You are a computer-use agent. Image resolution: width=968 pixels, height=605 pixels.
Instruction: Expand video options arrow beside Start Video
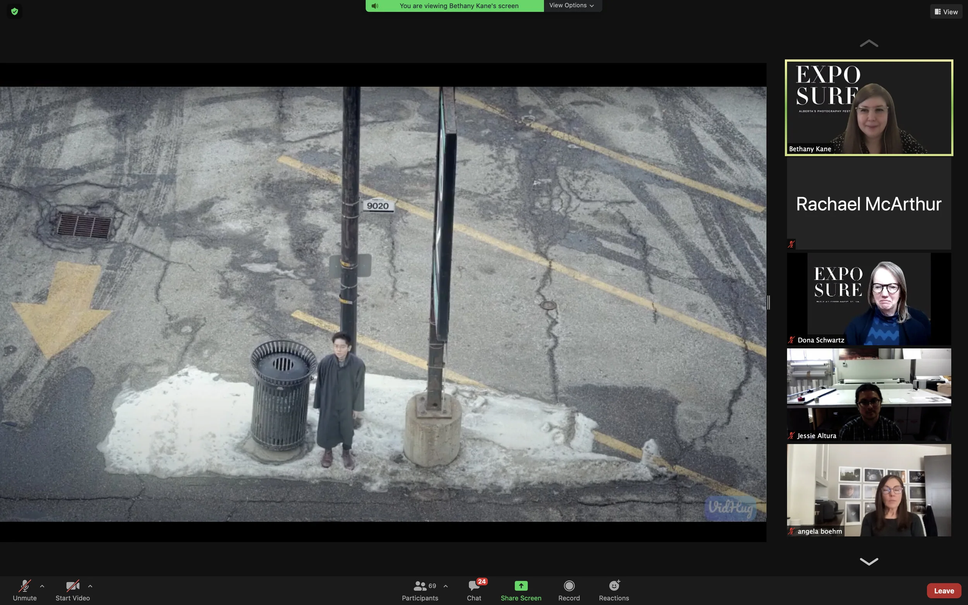(x=90, y=586)
